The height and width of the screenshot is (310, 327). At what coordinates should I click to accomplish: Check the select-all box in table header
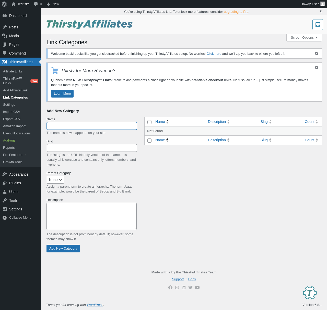(x=149, y=122)
